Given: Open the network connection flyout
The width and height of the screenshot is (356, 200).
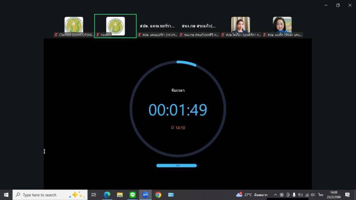Looking at the screenshot, I should point(307,195).
